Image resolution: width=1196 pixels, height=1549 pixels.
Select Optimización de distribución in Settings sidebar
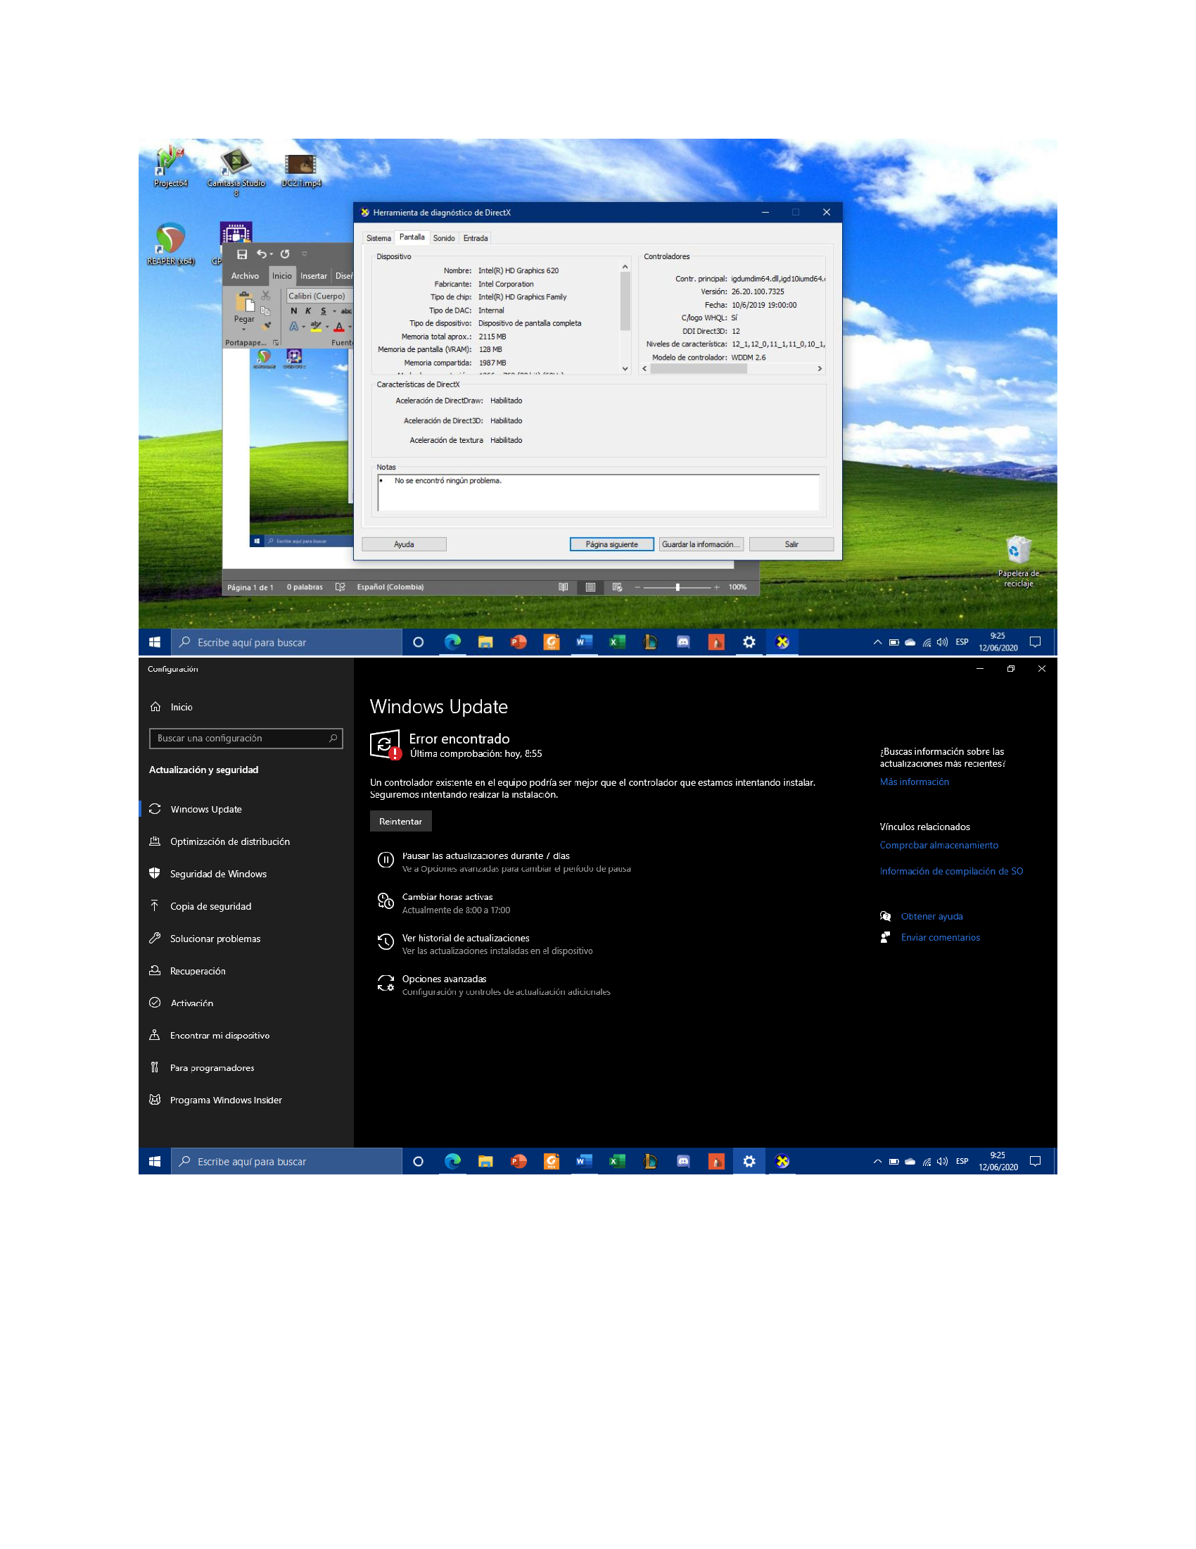246,841
